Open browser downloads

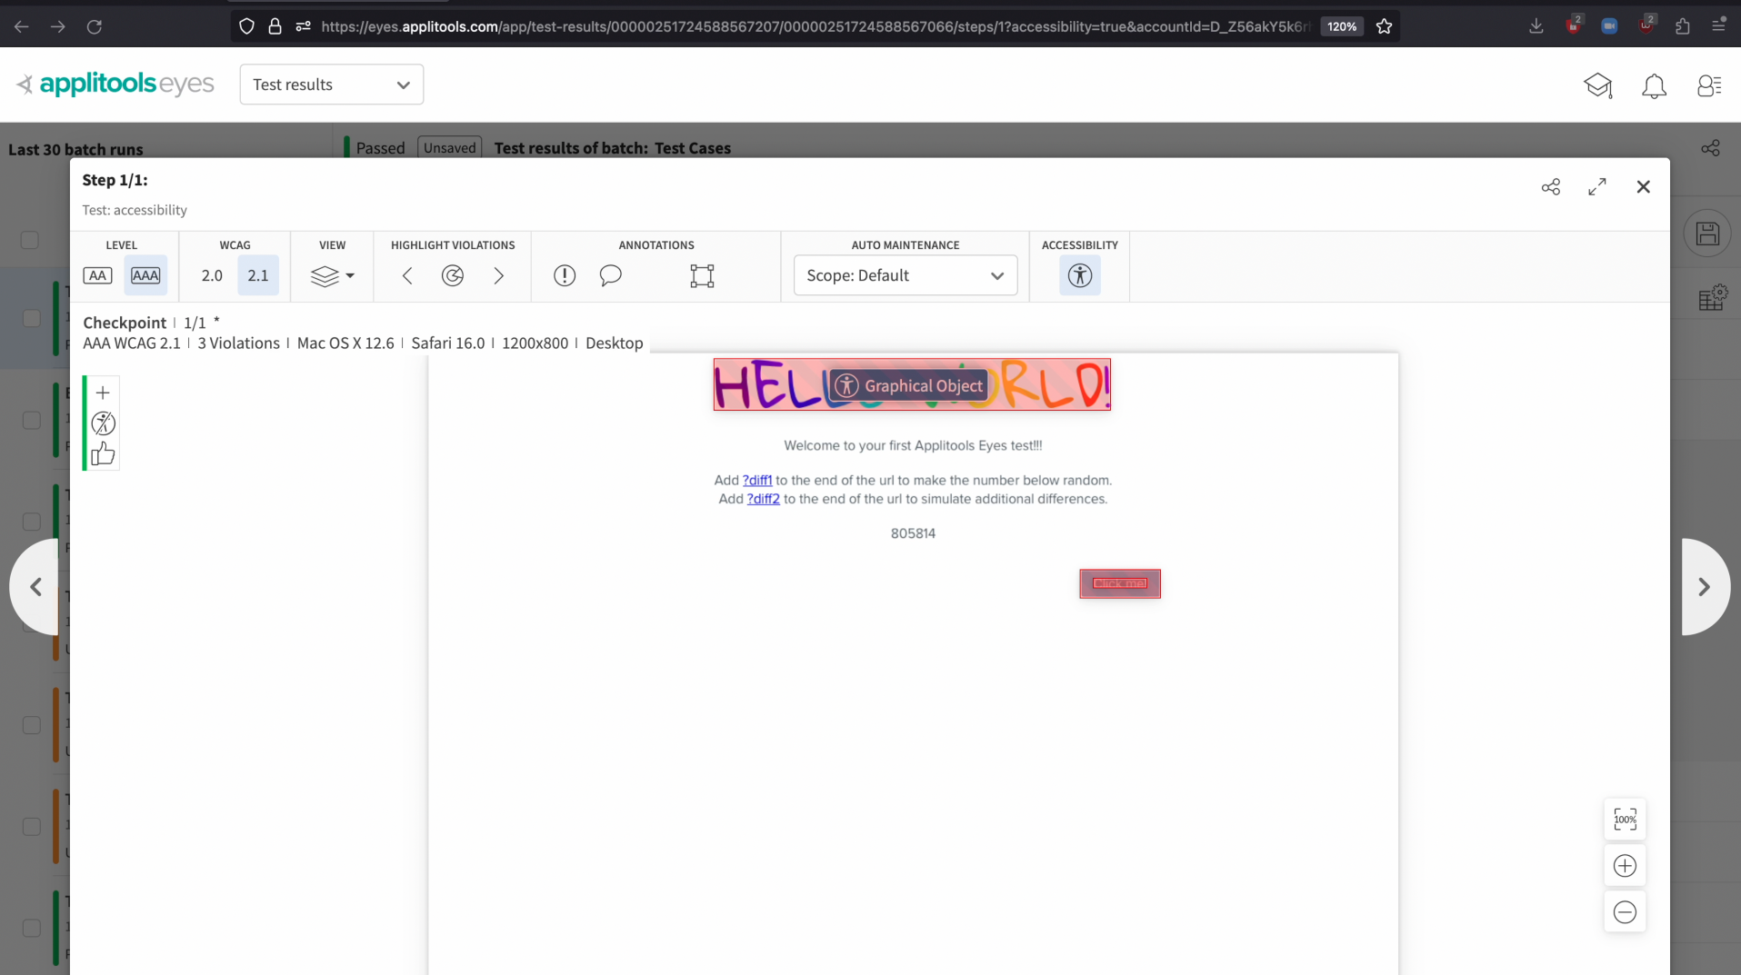[1536, 26]
